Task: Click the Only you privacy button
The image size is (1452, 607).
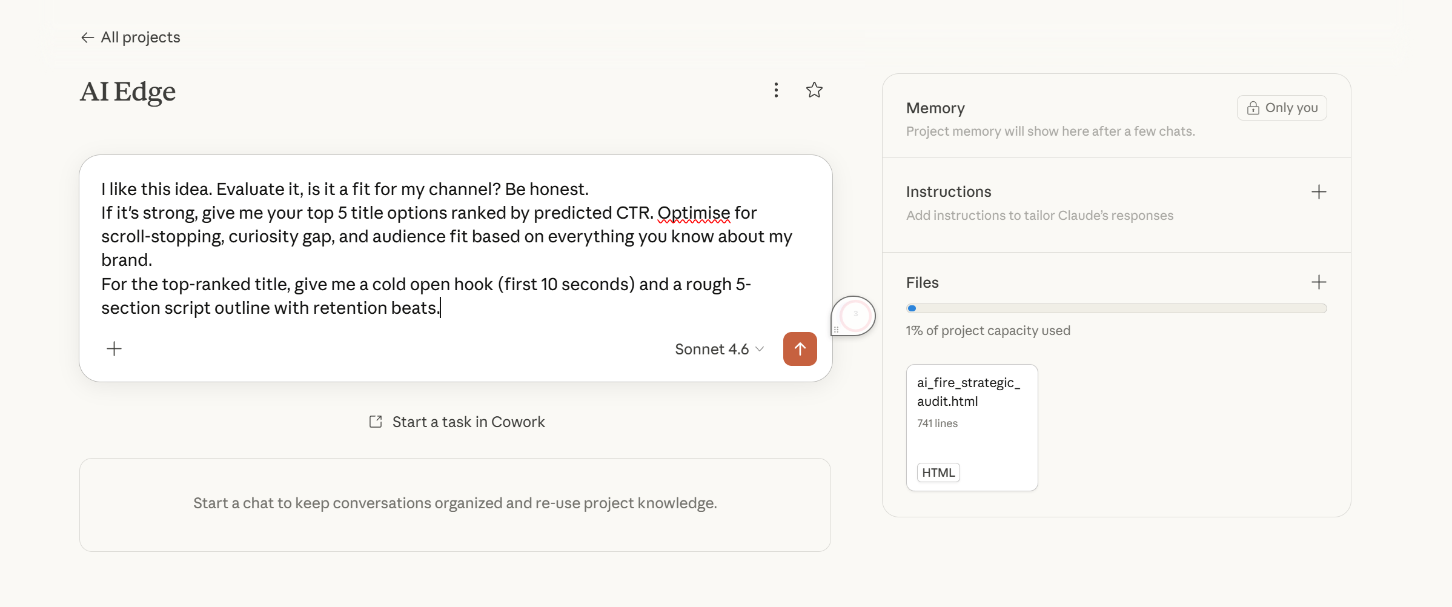Action: click(1281, 108)
